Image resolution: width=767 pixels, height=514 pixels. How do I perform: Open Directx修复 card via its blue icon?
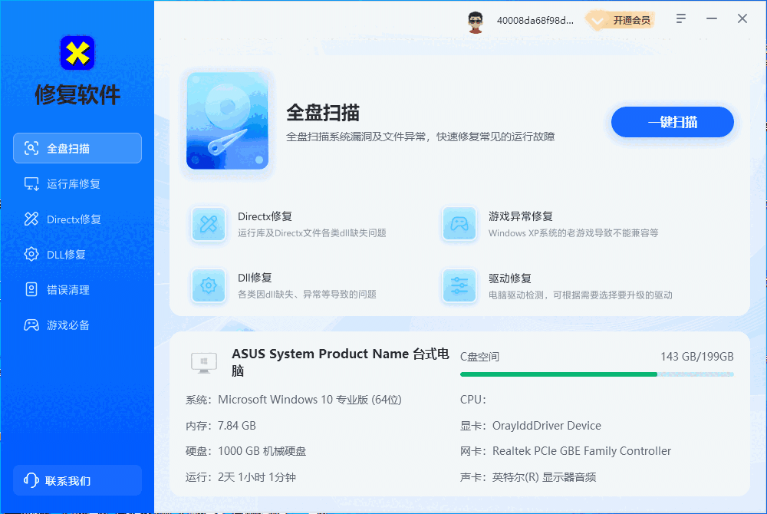tap(208, 223)
